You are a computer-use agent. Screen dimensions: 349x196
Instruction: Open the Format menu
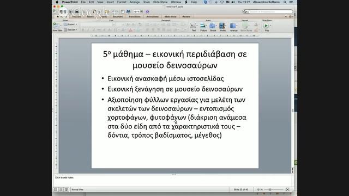[x=122, y=2]
